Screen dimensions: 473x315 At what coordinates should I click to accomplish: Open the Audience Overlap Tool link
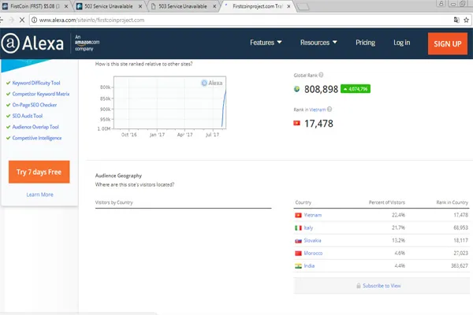point(35,127)
